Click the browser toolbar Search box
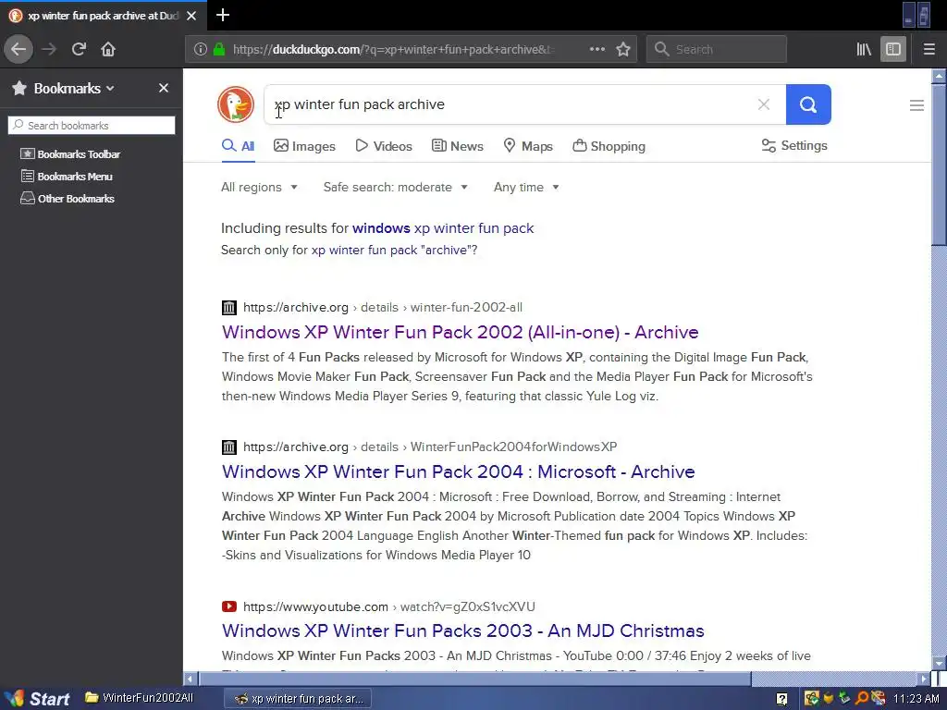Viewport: 947px width, 710px height. [717, 49]
